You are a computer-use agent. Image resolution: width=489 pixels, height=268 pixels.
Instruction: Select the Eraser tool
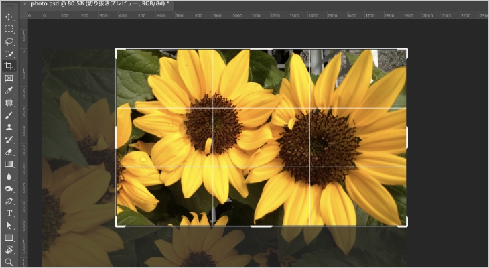9,152
